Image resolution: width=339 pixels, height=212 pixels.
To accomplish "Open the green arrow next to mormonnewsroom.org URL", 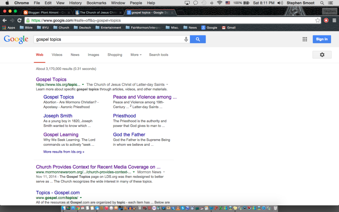I will point(134,172).
